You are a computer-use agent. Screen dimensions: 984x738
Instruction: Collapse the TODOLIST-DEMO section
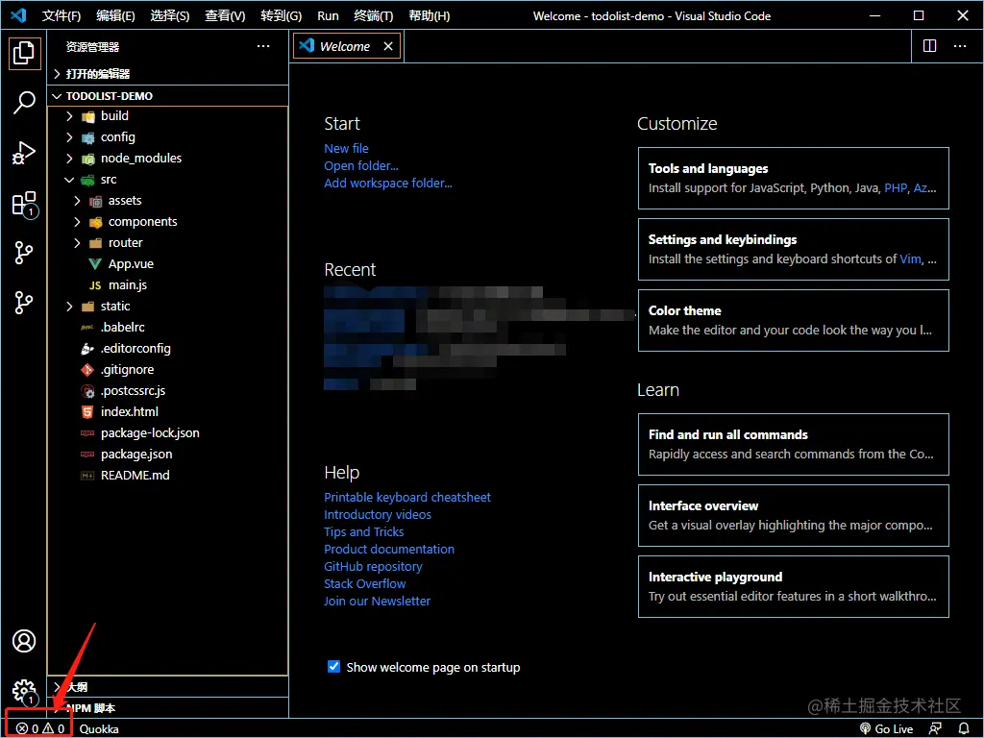click(x=168, y=96)
